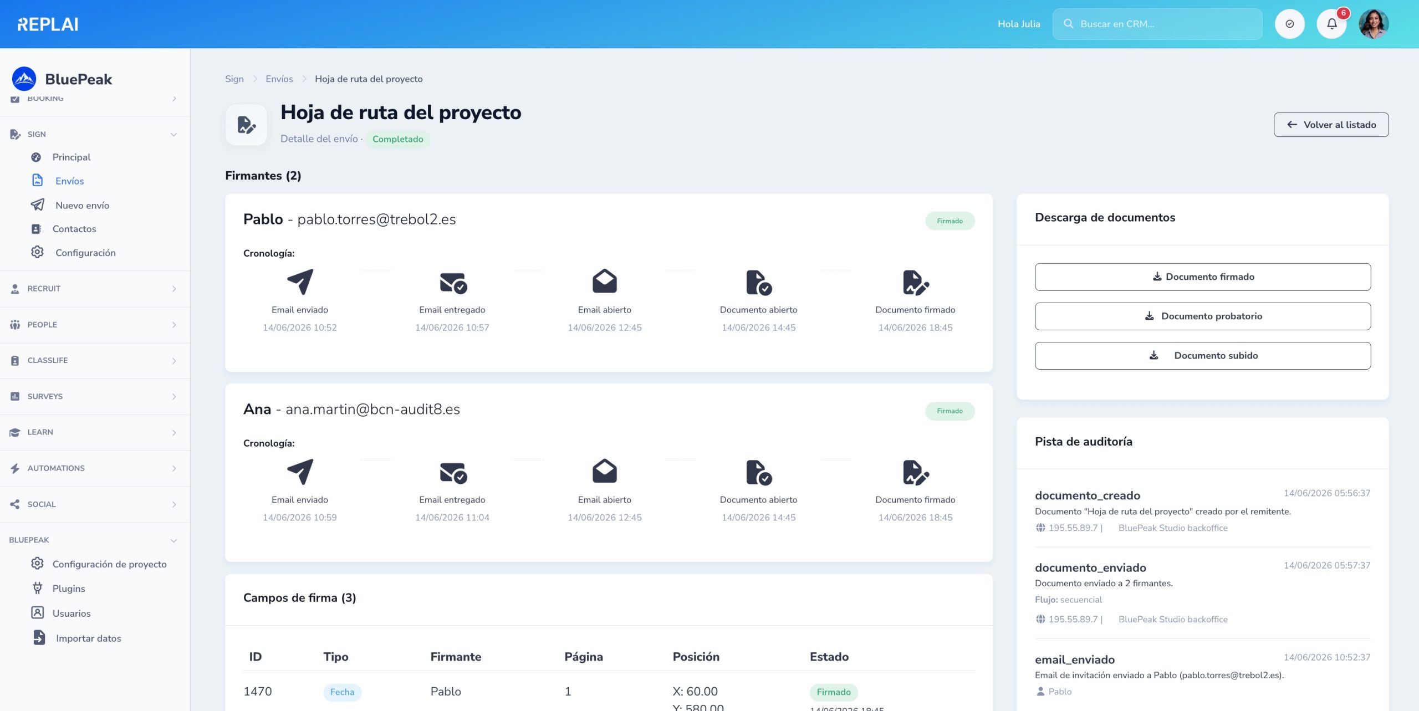Download the Documento probatorio
Screen dimensions: 1419x711
pyautogui.click(x=1203, y=316)
